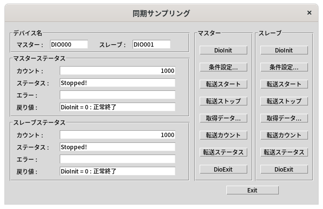Viewport: 323px width, 209px height.
Task: Stop transfer with Slave 転送ストップ
Action: coord(284,101)
